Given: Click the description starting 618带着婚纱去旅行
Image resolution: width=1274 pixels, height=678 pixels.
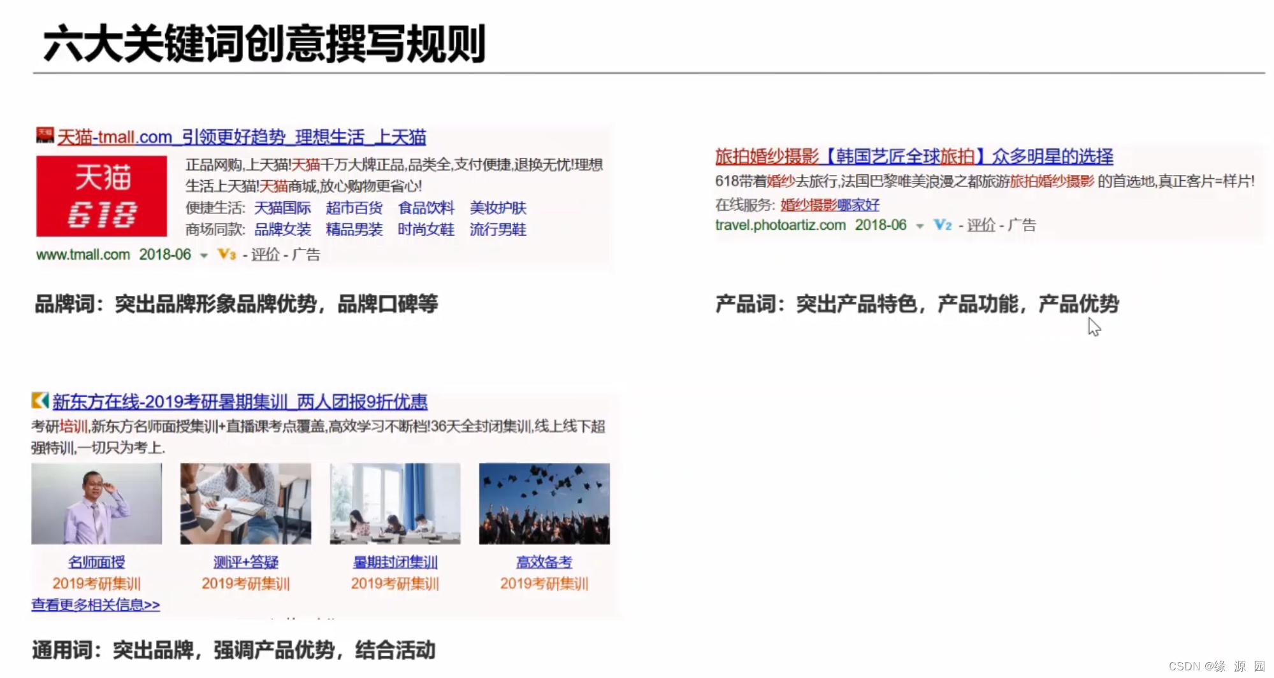Looking at the screenshot, I should click(x=985, y=181).
